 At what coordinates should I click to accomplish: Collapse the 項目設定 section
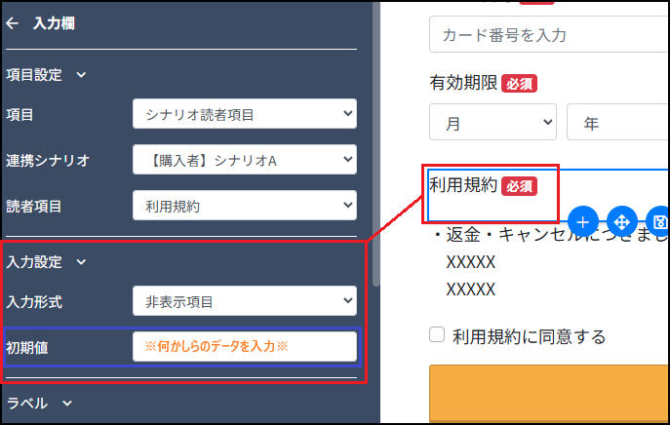(x=81, y=74)
